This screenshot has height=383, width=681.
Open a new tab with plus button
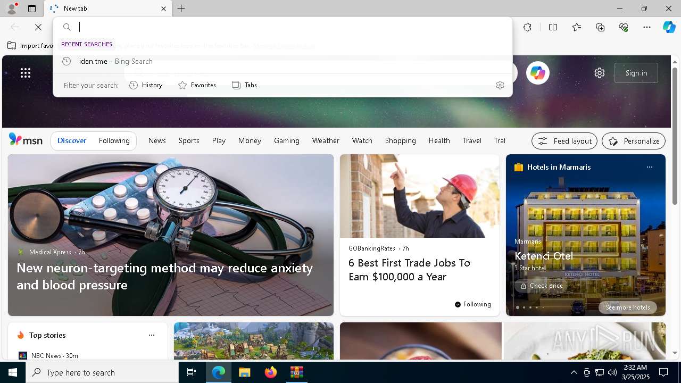pyautogui.click(x=181, y=9)
